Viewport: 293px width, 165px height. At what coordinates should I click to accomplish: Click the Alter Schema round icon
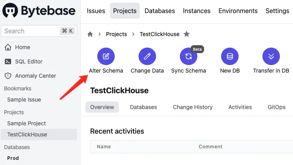point(106,56)
